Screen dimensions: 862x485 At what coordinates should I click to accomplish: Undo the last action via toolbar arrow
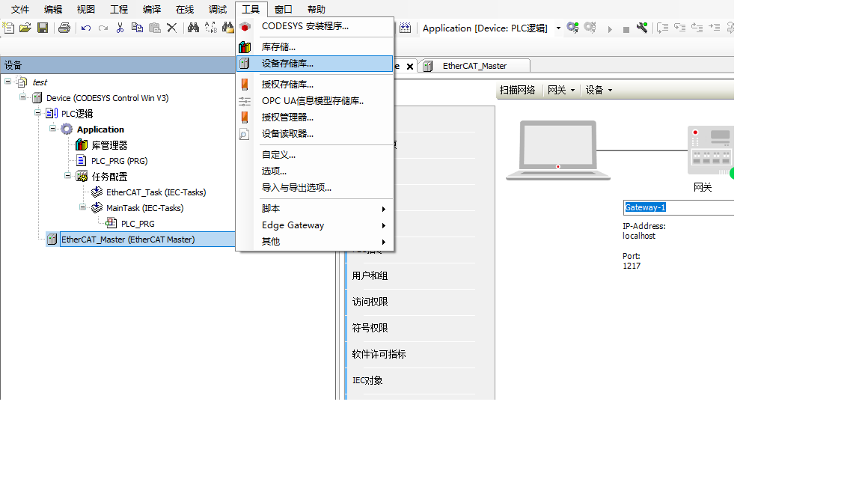point(86,28)
